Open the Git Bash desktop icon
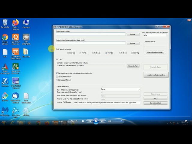This screenshot has height=144, width=192. point(5,97)
